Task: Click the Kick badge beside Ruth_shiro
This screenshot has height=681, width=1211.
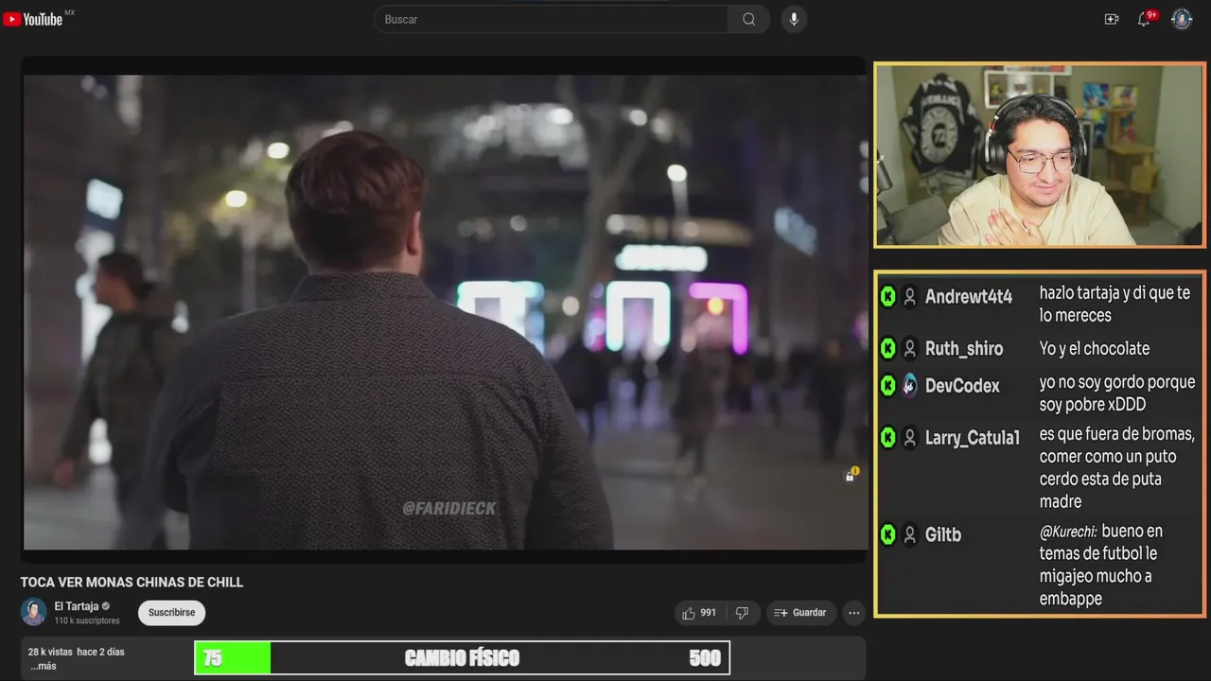Action: point(887,349)
